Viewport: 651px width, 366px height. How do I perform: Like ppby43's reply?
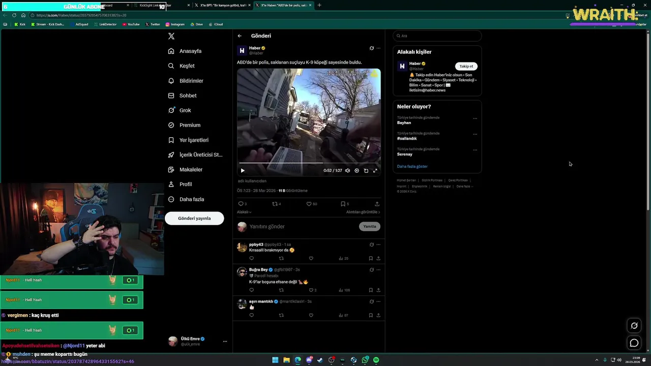tap(311, 258)
